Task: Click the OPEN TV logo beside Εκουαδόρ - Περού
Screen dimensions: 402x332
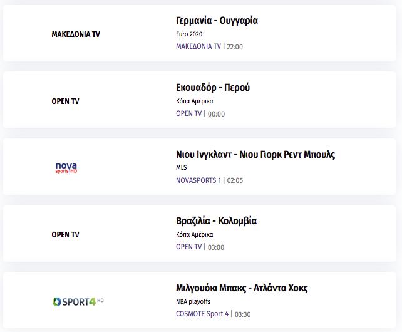Action: pyautogui.click(x=65, y=101)
